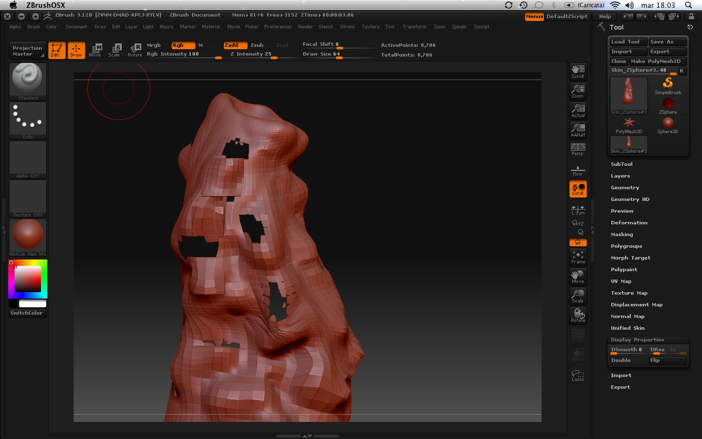The height and width of the screenshot is (439, 702).
Task: Switch to Rotate mode in the top shelf
Action: pos(135,50)
